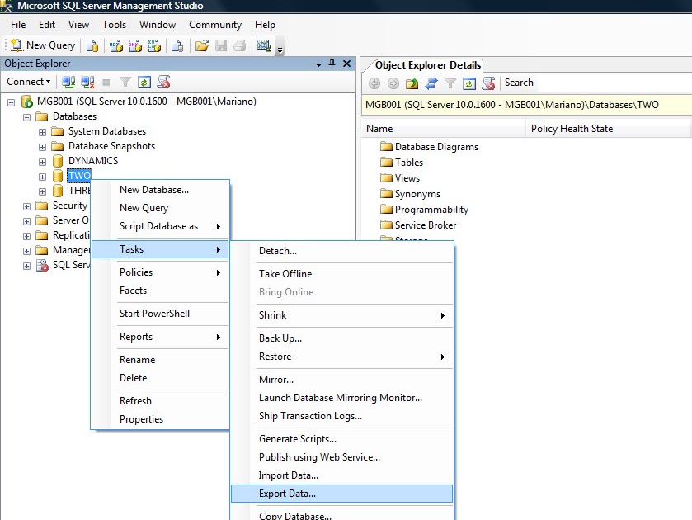The image size is (692, 520).
Task: Click Forward arrow in Object Explorer Details
Action: pos(393,83)
